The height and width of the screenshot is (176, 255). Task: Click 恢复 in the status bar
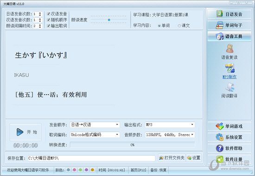[163, 170]
